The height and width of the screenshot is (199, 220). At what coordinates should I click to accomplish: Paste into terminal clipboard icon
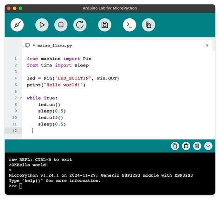point(186,146)
